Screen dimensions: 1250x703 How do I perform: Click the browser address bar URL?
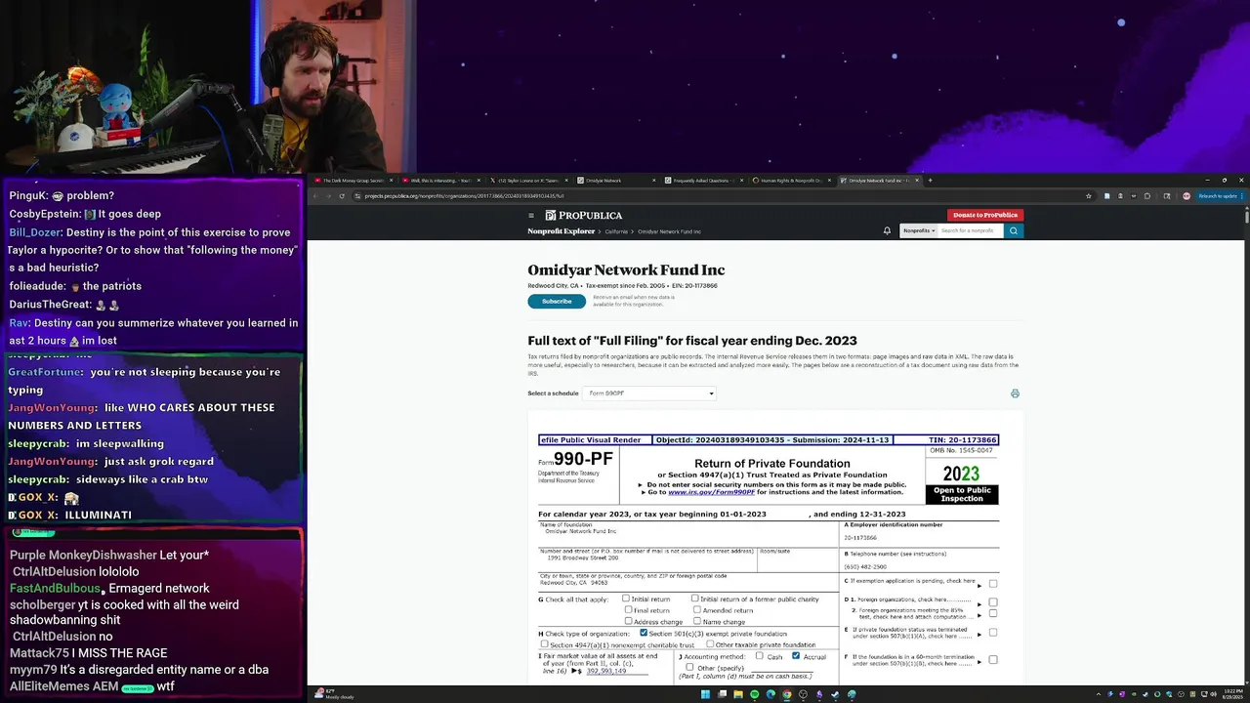[465, 196]
